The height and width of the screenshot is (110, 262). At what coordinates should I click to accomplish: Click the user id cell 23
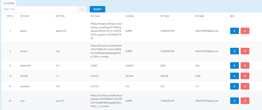tap(10, 101)
